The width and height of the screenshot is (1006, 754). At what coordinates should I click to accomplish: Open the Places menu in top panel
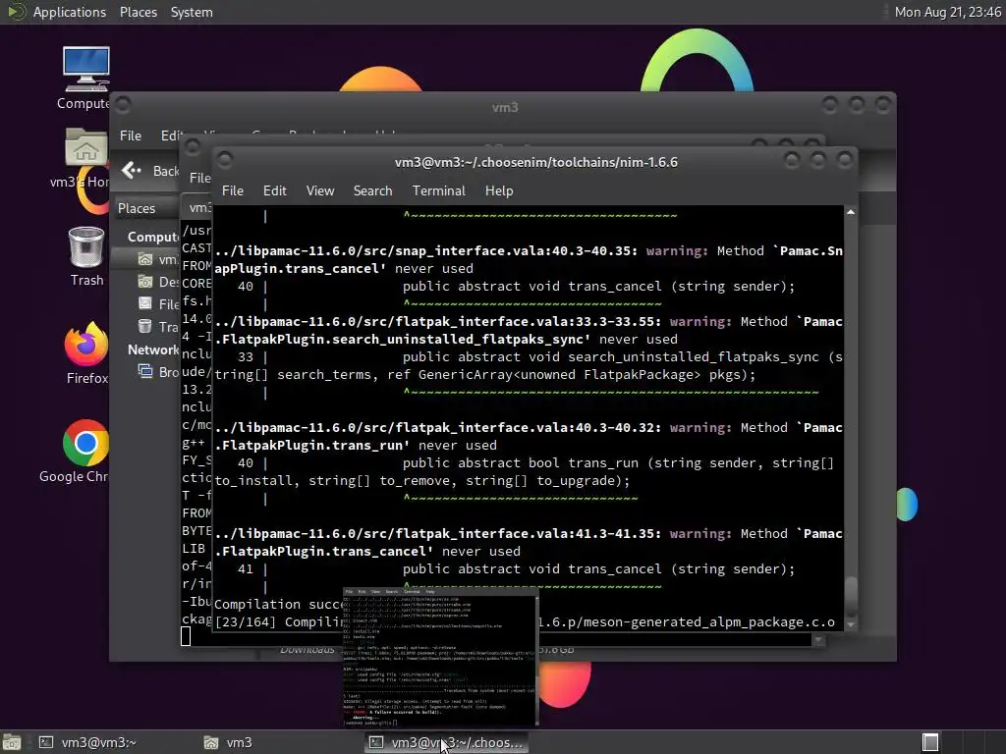138,12
